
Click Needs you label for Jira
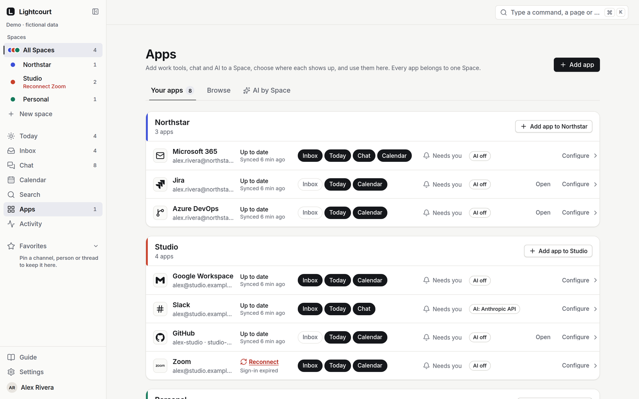(447, 184)
